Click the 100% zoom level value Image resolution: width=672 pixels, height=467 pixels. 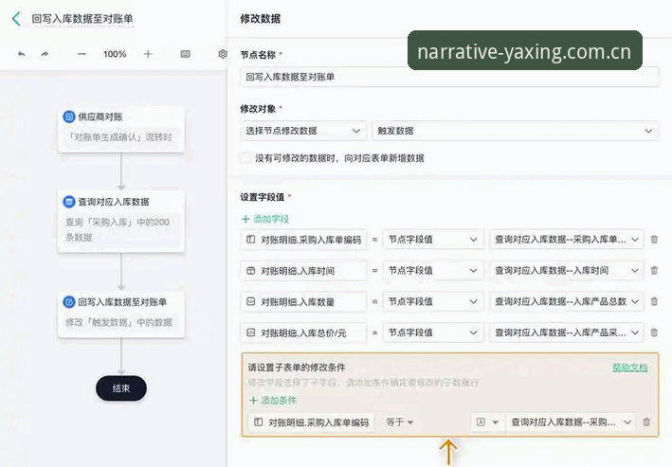tap(115, 54)
